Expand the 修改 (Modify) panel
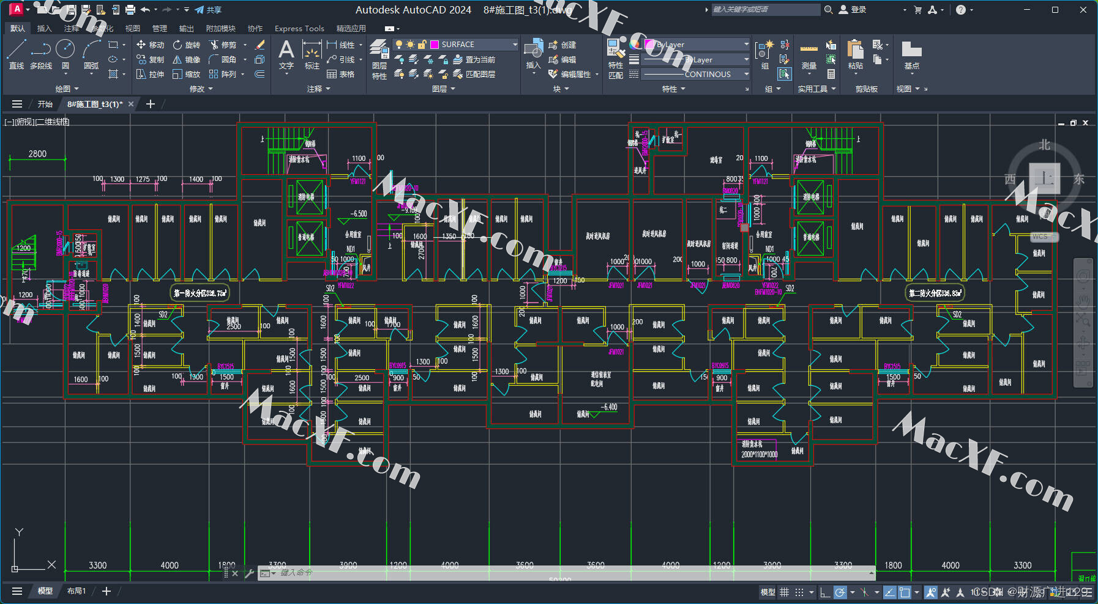Screen dimensions: 1098x604 click(201, 89)
